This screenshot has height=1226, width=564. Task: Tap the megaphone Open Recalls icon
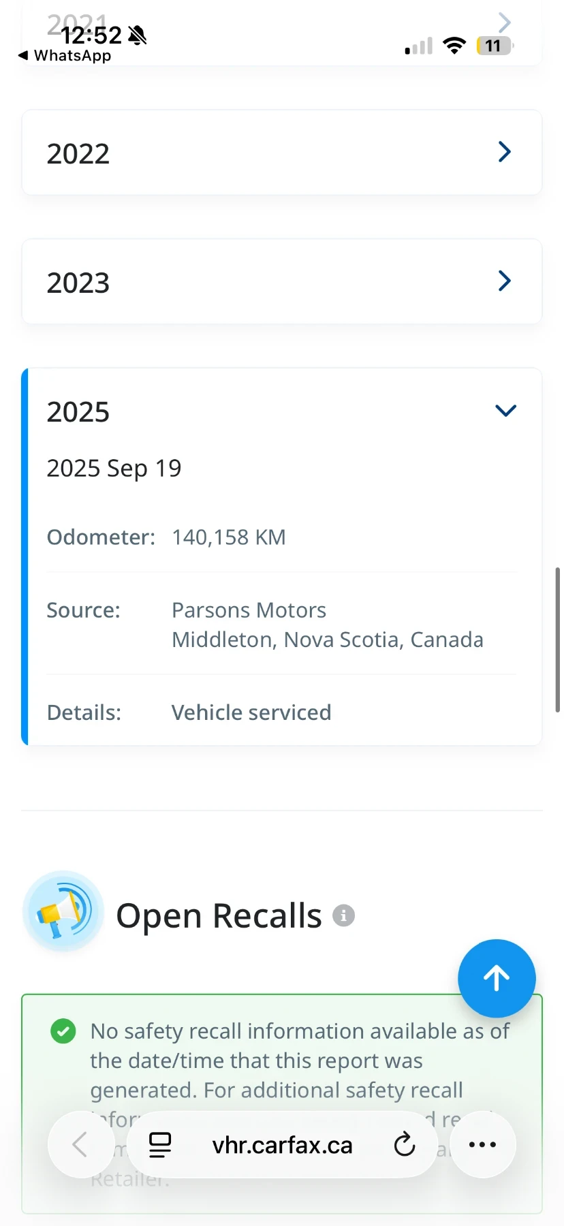(x=63, y=911)
